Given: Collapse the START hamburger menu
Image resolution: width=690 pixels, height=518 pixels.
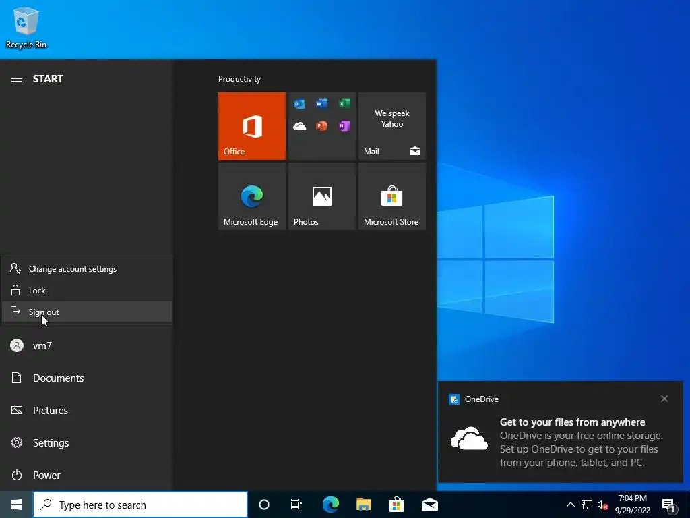Looking at the screenshot, I should click(x=17, y=79).
